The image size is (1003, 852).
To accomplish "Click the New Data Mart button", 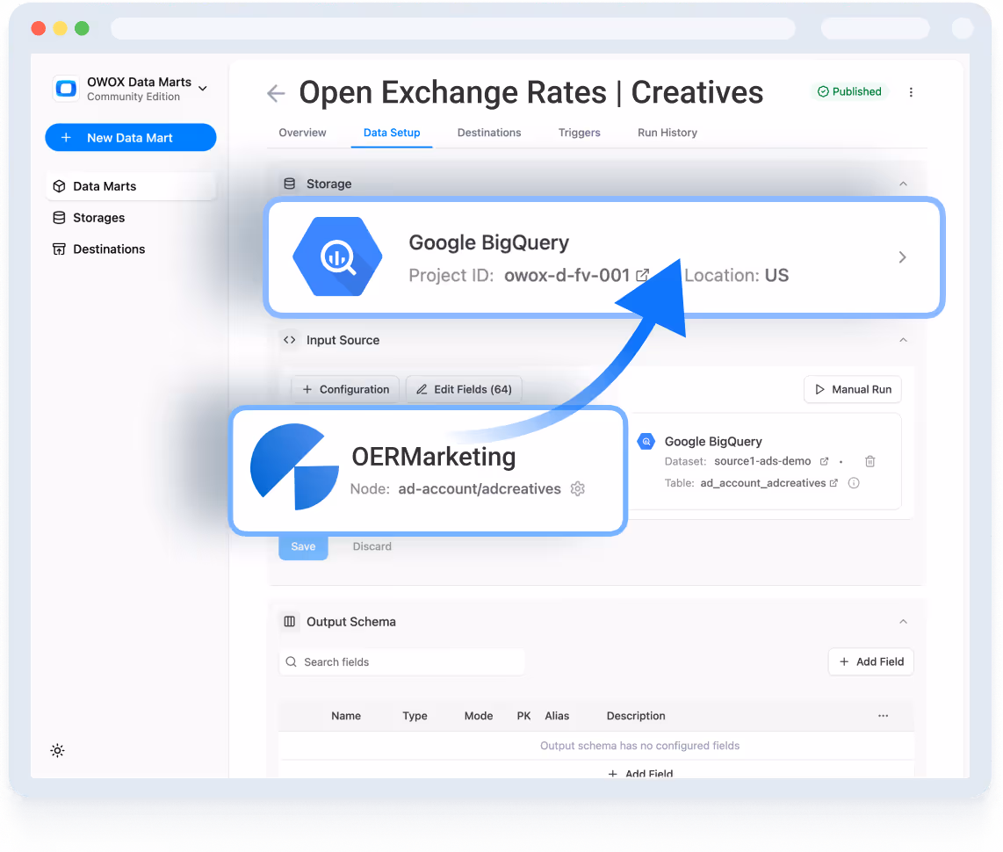I will (131, 138).
